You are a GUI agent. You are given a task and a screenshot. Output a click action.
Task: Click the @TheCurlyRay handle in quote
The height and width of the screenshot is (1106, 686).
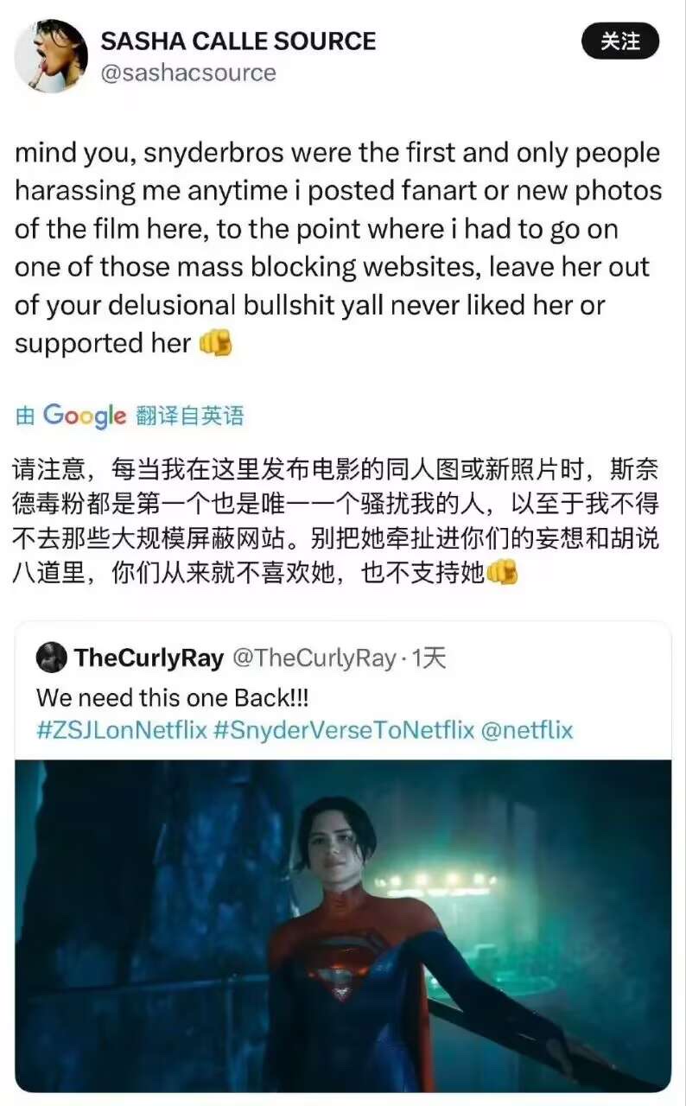pos(314,658)
